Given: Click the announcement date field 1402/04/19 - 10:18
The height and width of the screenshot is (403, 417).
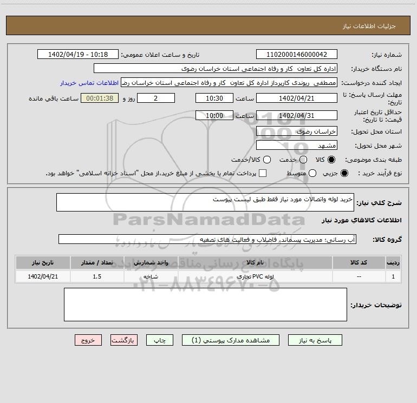Looking at the screenshot, I should coord(78,54).
